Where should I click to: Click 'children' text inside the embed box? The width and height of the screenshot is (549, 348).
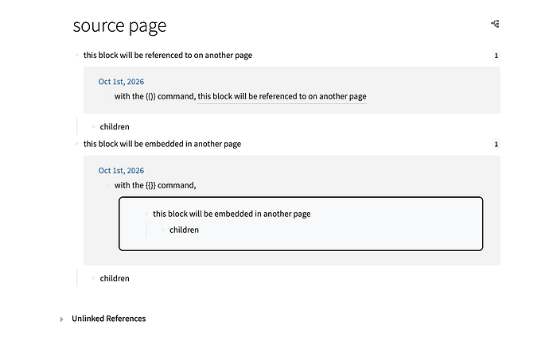coord(184,230)
